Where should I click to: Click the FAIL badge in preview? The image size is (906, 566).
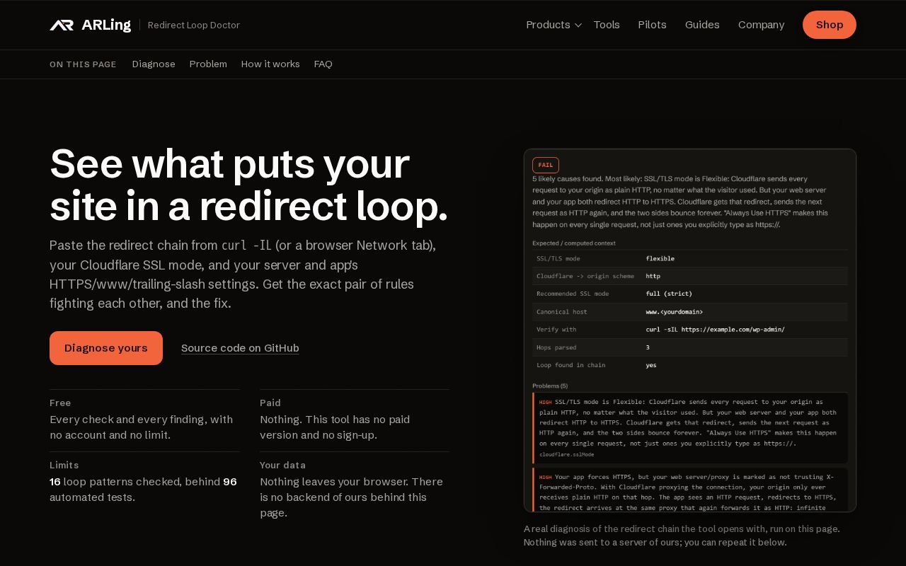[x=546, y=165]
